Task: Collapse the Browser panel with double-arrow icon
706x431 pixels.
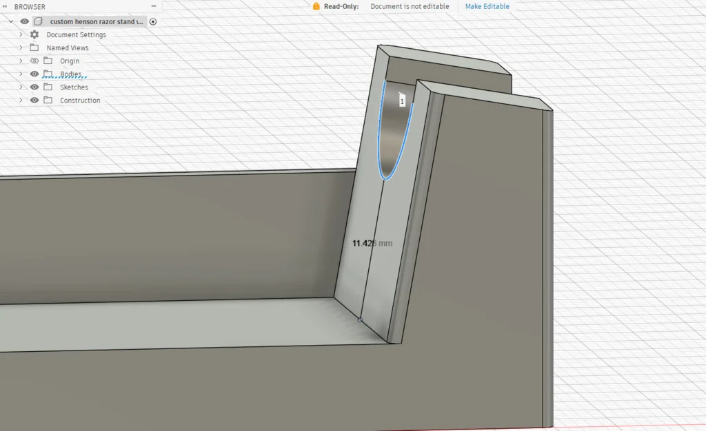Action: [6, 7]
